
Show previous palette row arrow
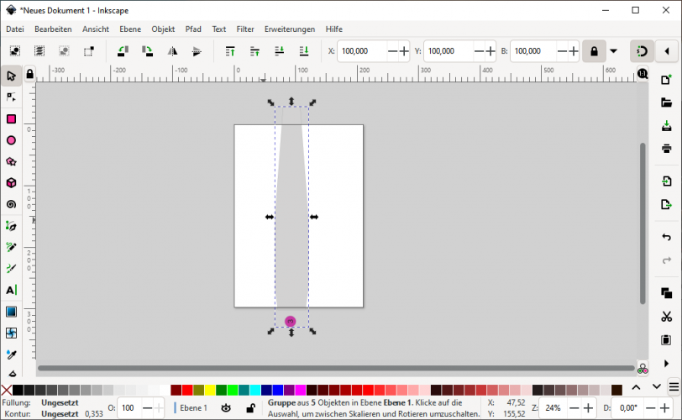tap(636, 386)
